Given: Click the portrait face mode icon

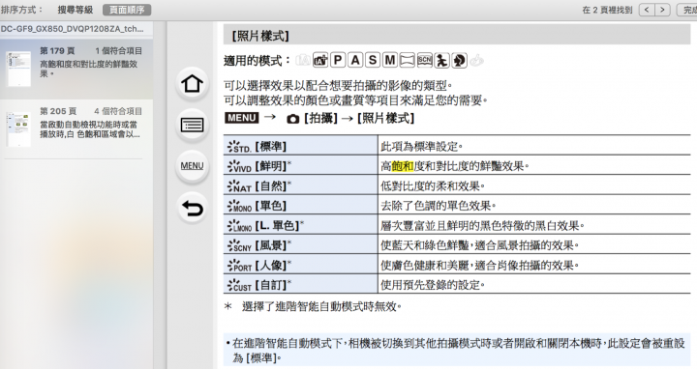Looking at the screenshot, I should point(459,60).
